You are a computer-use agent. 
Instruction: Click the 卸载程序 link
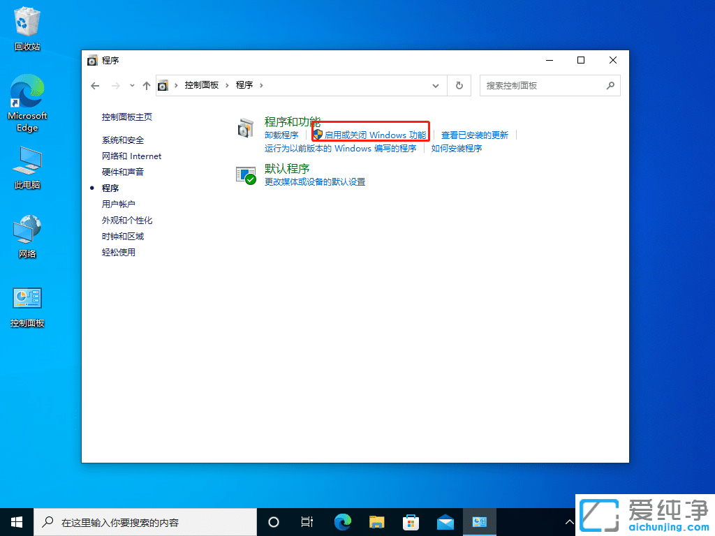[282, 135]
